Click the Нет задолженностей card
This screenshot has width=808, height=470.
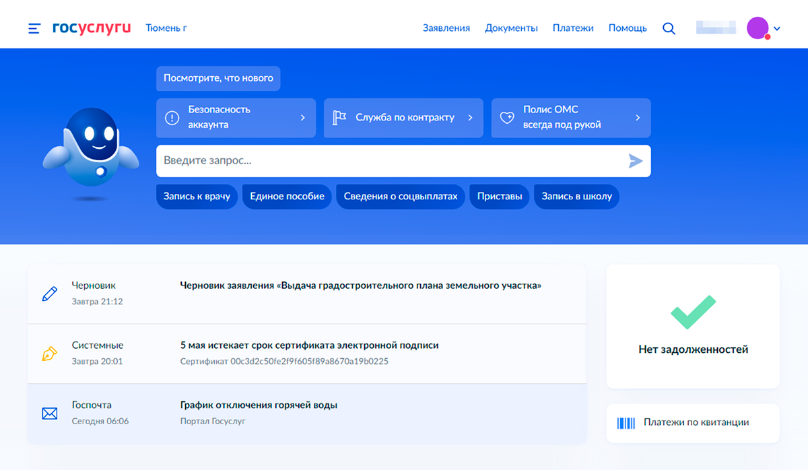[x=693, y=327]
